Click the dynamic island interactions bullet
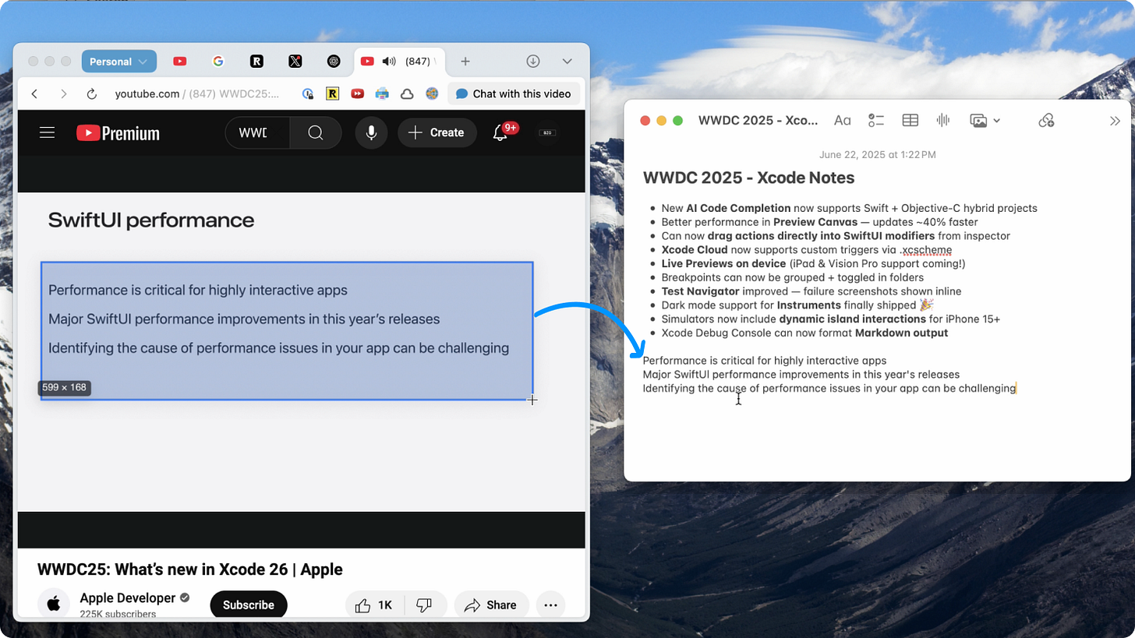 tap(830, 319)
